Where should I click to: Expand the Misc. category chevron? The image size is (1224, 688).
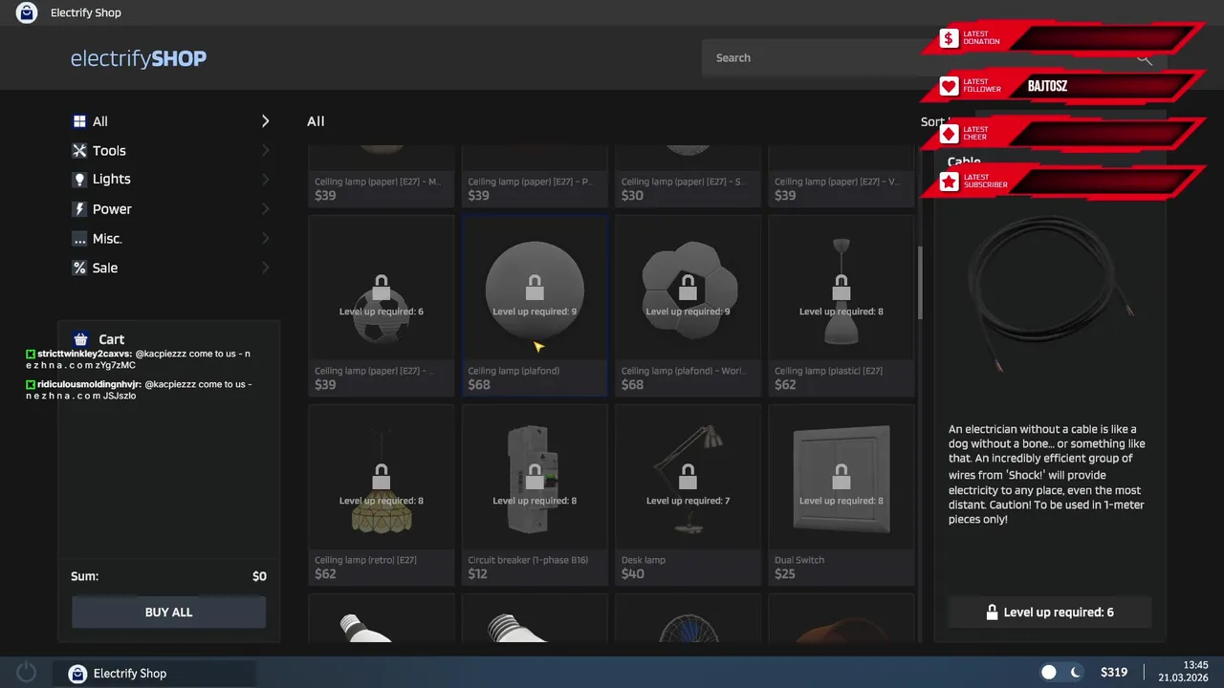[x=265, y=239]
